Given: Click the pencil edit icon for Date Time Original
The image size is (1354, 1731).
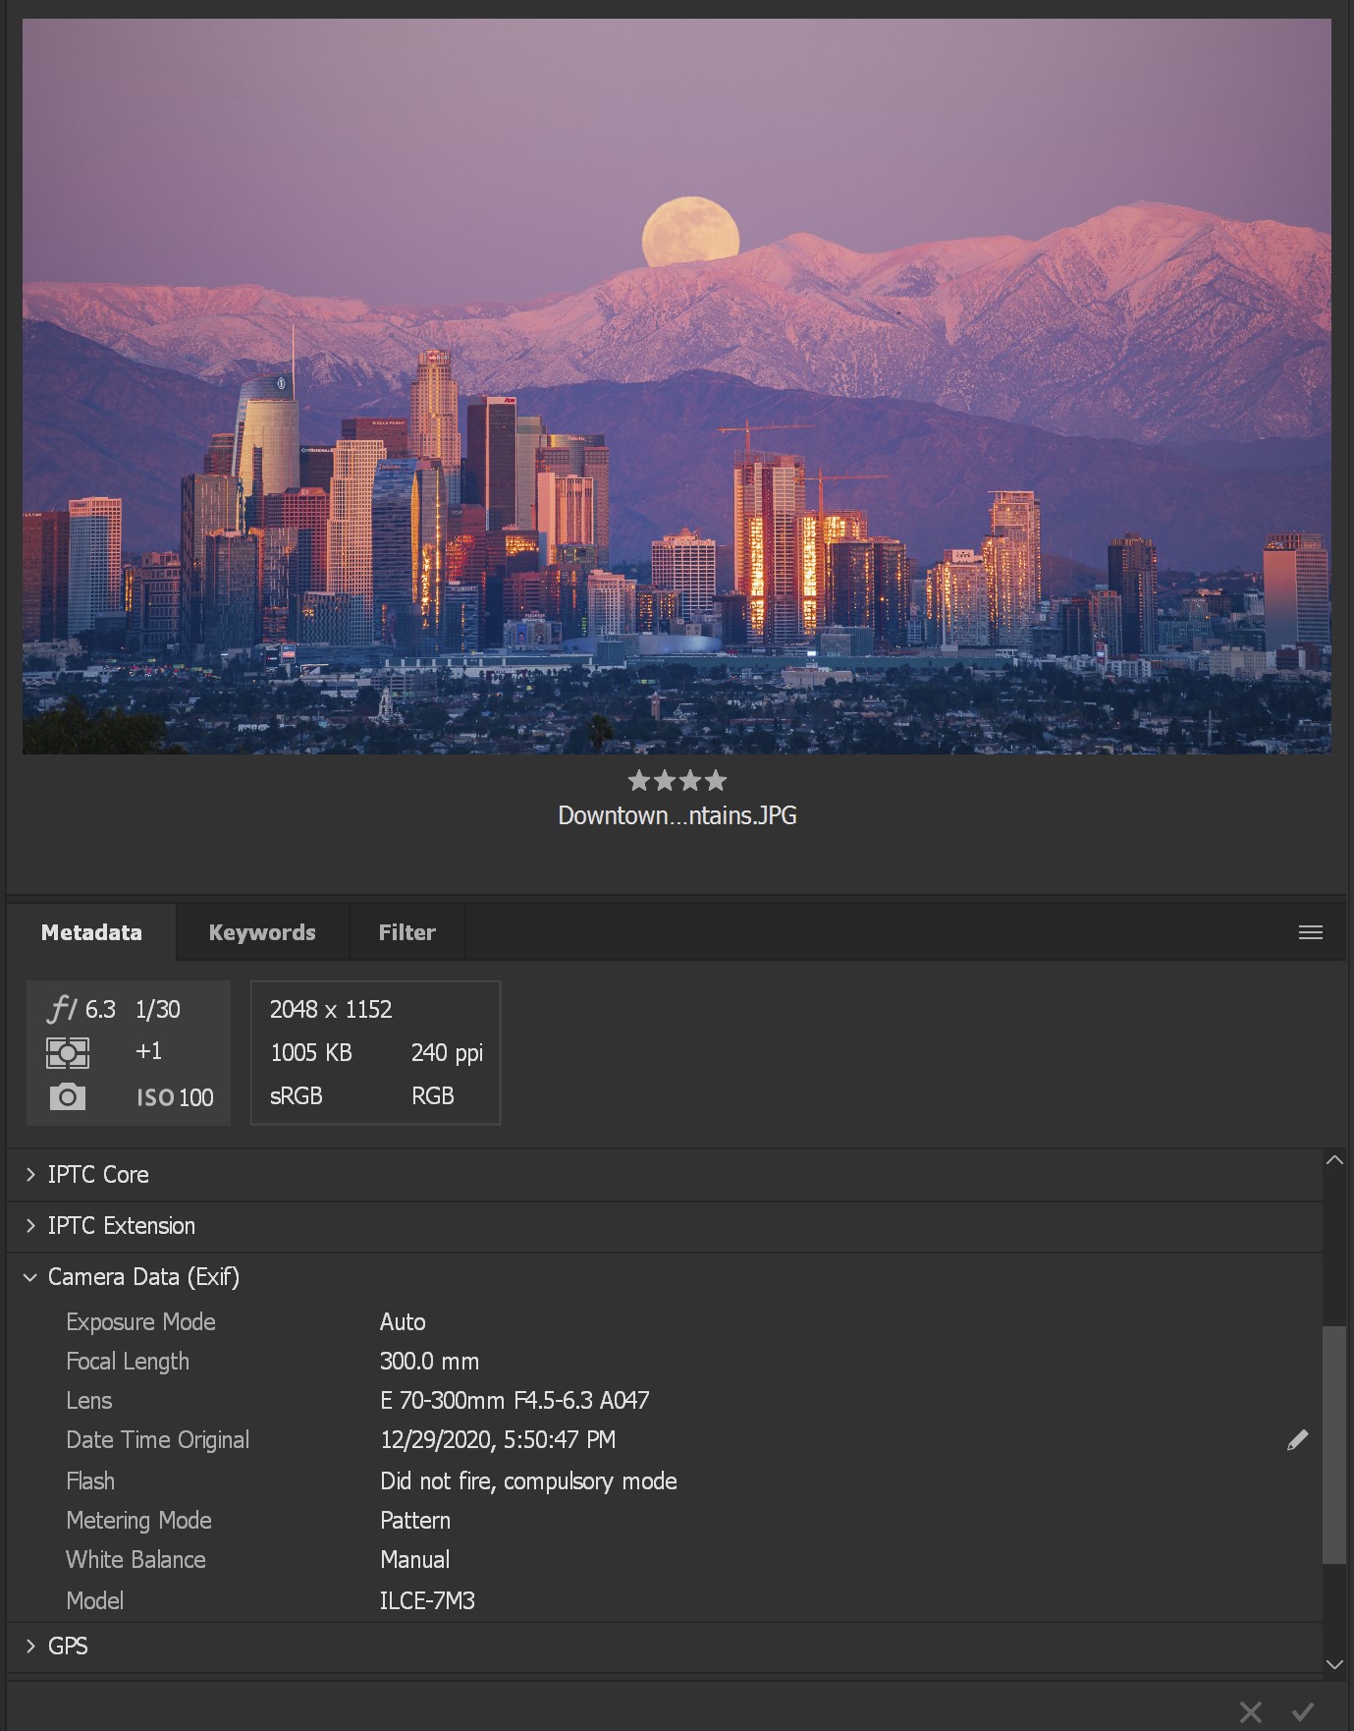Looking at the screenshot, I should 1297,1440.
